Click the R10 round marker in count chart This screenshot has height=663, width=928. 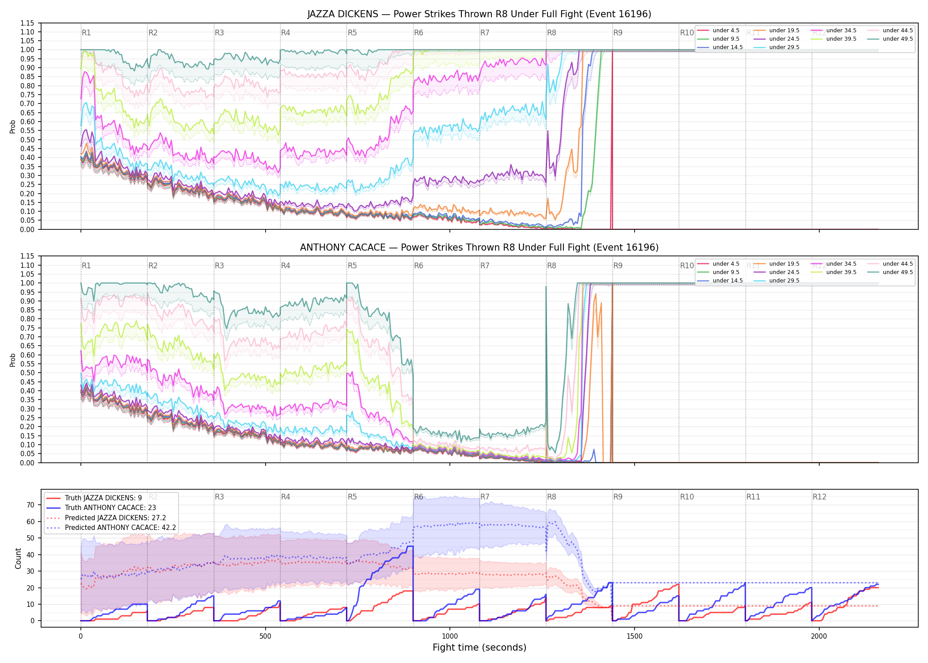(687, 497)
